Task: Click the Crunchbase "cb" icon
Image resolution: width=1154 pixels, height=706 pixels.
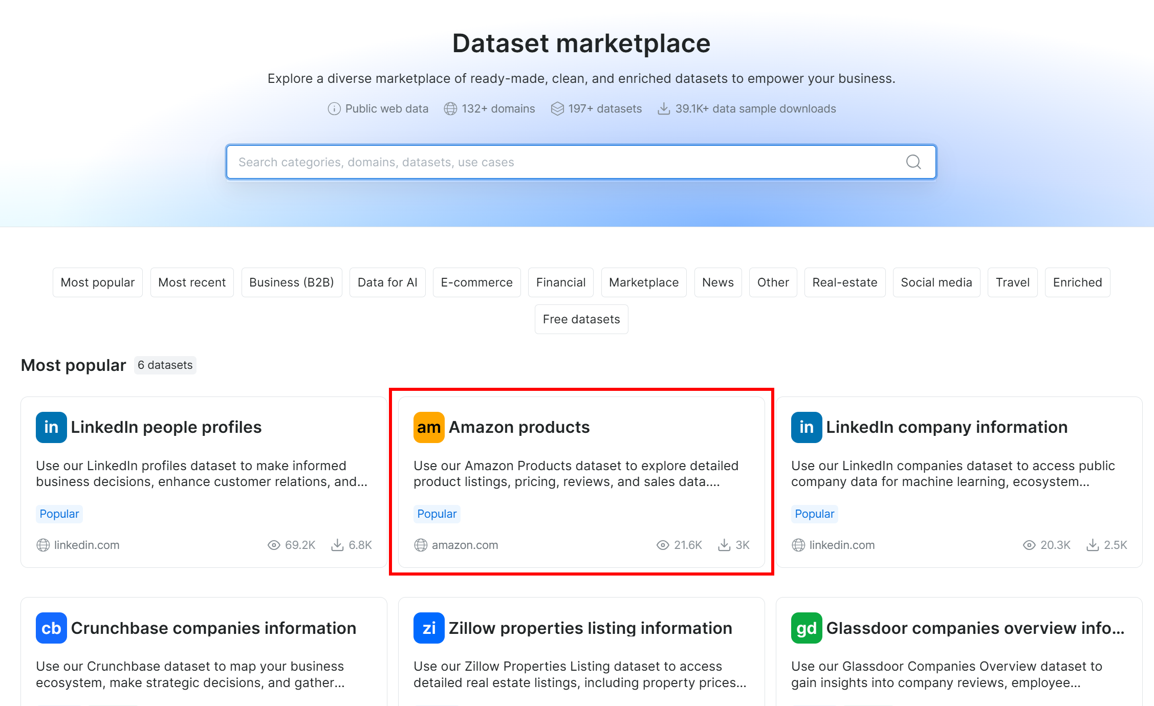Action: click(51, 628)
